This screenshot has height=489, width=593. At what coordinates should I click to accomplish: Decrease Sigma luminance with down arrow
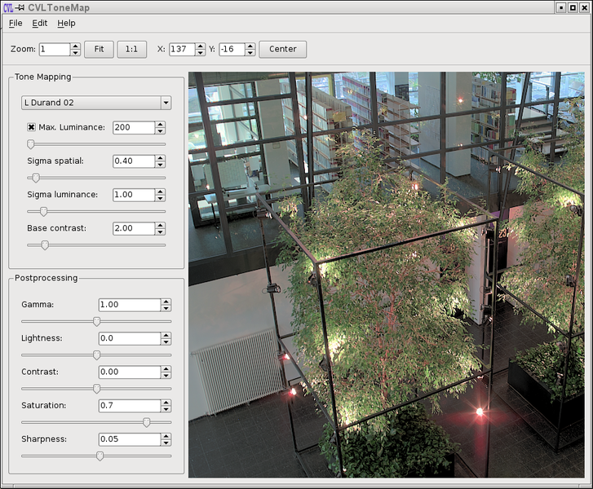(x=161, y=198)
